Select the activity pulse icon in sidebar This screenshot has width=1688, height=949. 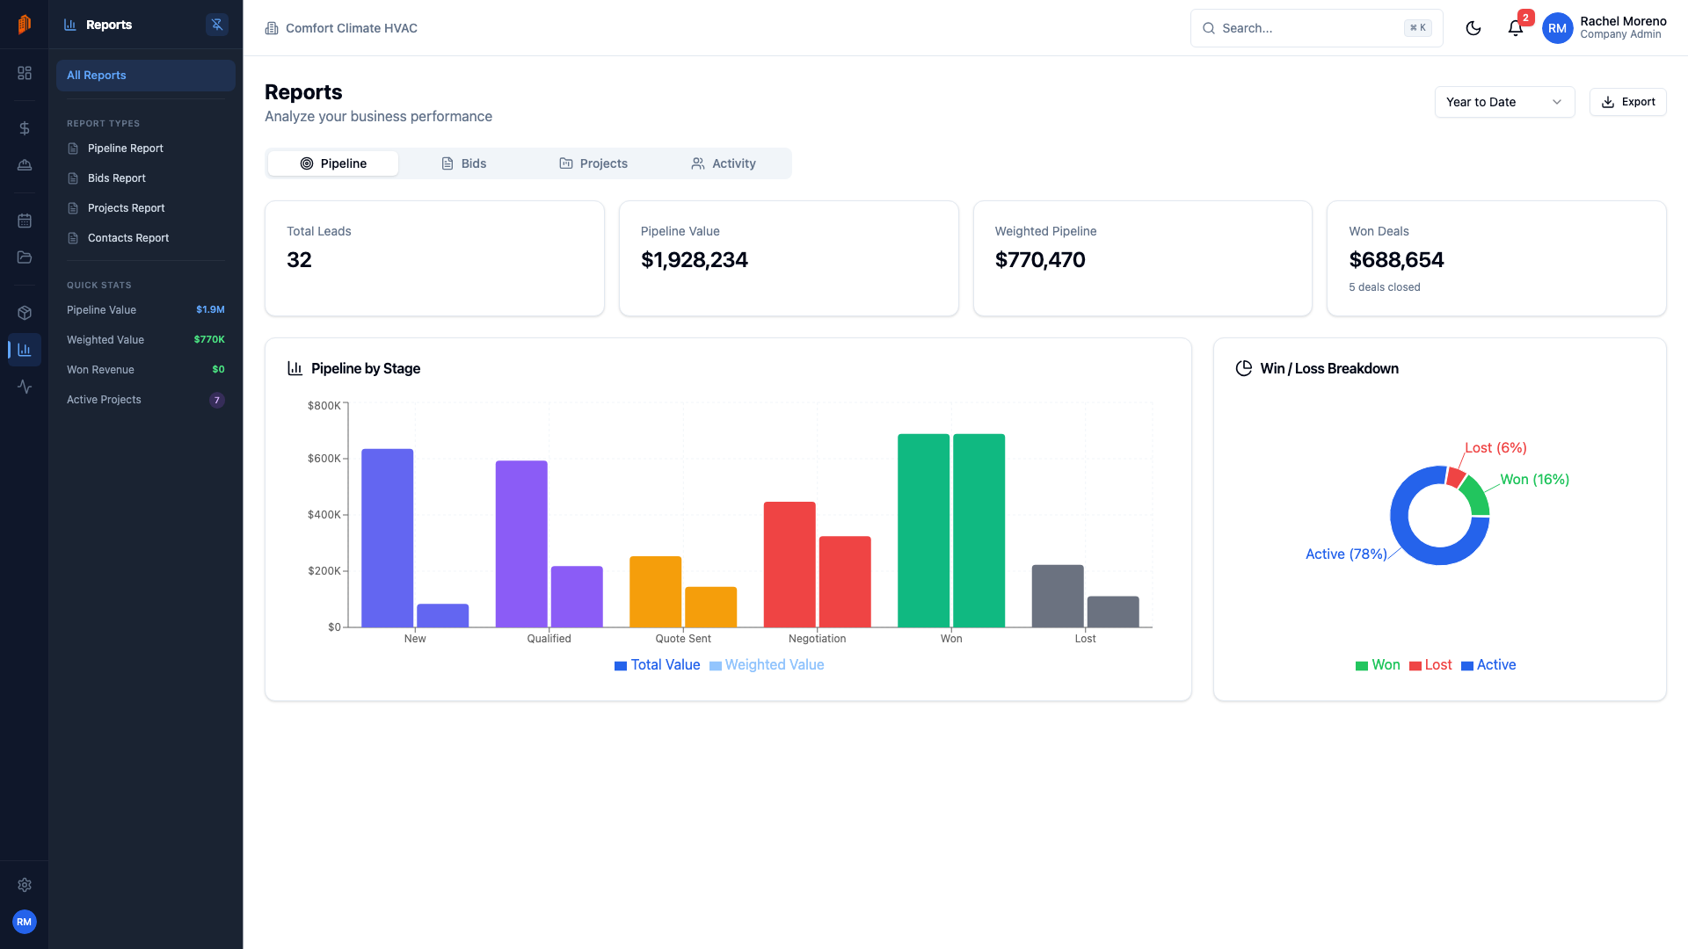pyautogui.click(x=24, y=387)
